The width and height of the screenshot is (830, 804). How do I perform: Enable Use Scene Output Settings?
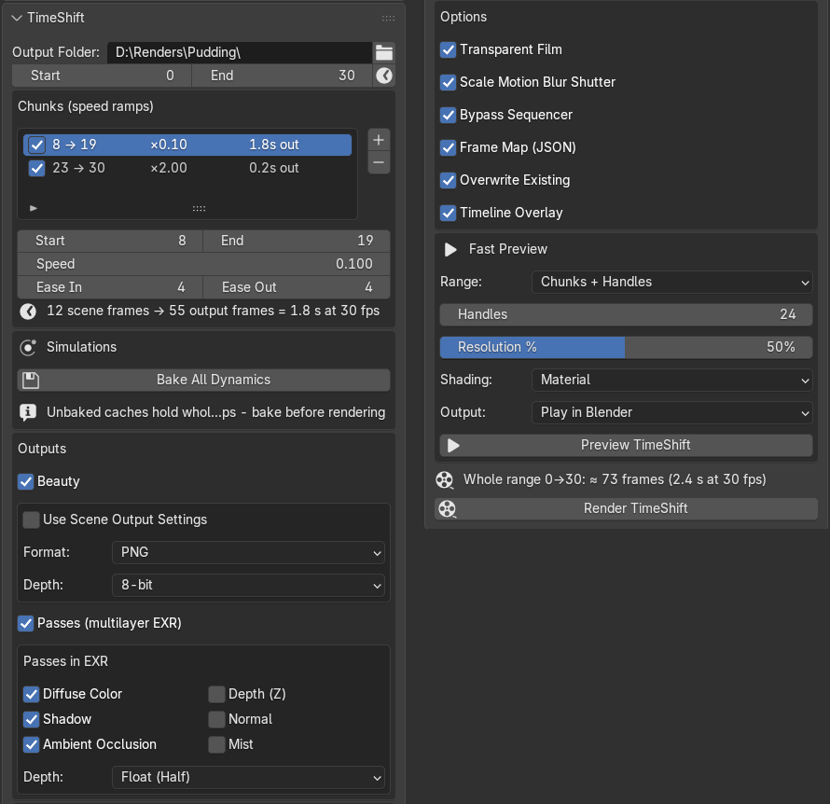click(x=31, y=520)
